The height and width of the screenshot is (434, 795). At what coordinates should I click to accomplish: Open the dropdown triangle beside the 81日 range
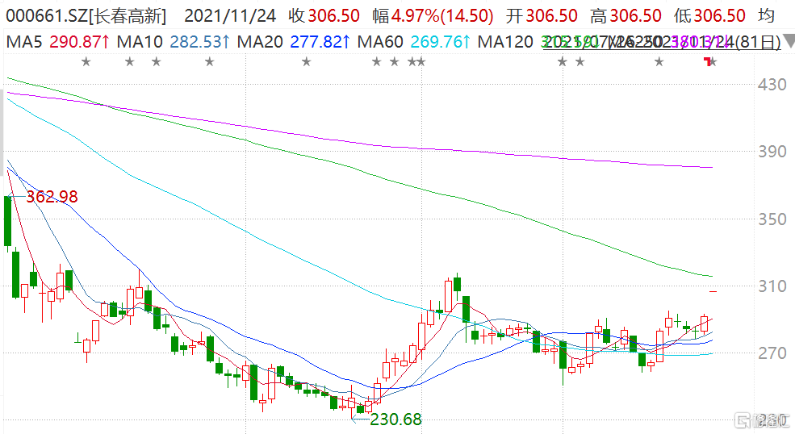[x=789, y=42]
